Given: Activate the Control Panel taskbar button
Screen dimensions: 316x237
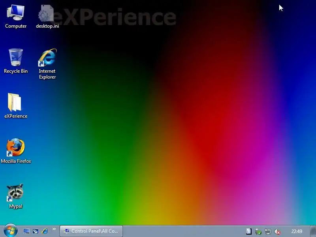Looking at the screenshot, I should 91,231.
